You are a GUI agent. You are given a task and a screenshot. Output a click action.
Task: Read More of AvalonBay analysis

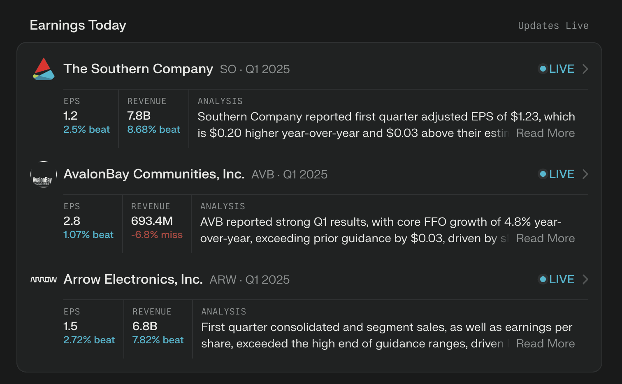[x=545, y=238]
